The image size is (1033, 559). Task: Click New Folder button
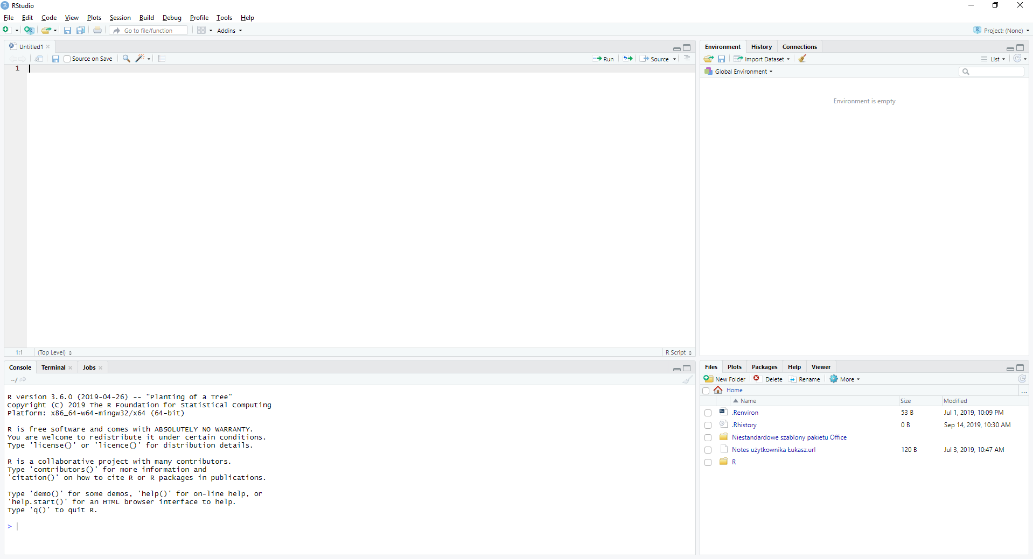coord(724,379)
